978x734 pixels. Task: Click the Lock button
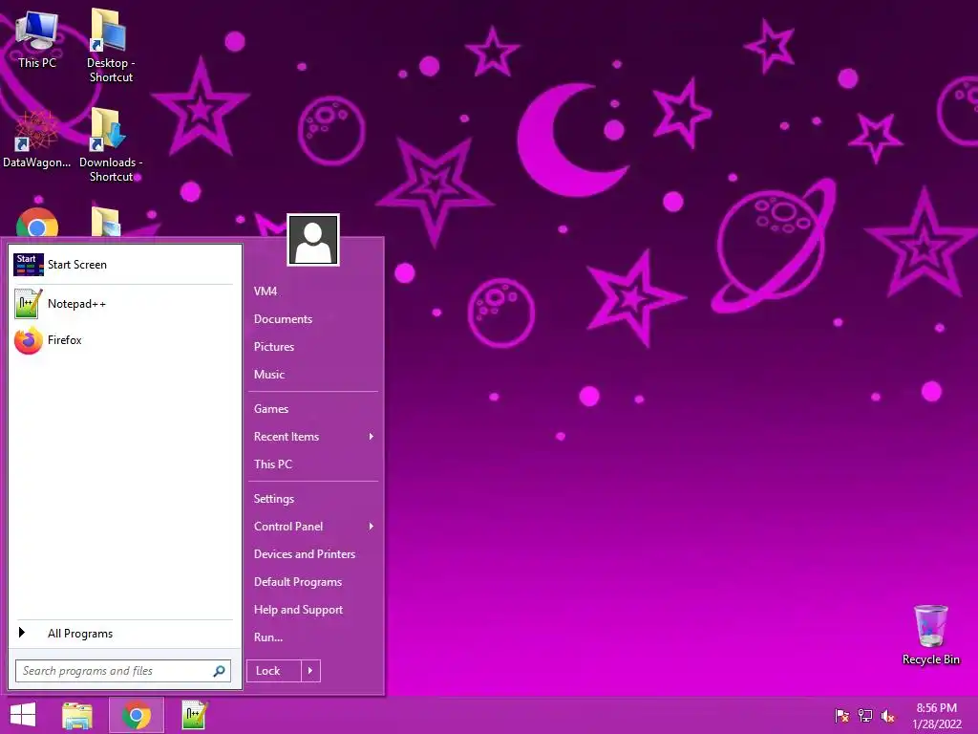pyautogui.click(x=274, y=671)
